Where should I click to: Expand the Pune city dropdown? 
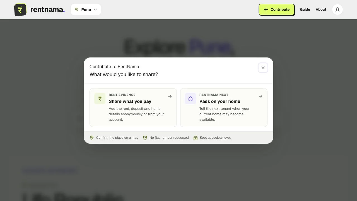click(86, 9)
